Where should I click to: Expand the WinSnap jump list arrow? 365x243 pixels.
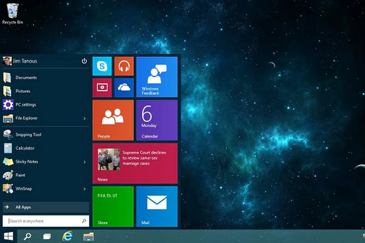[85, 189]
